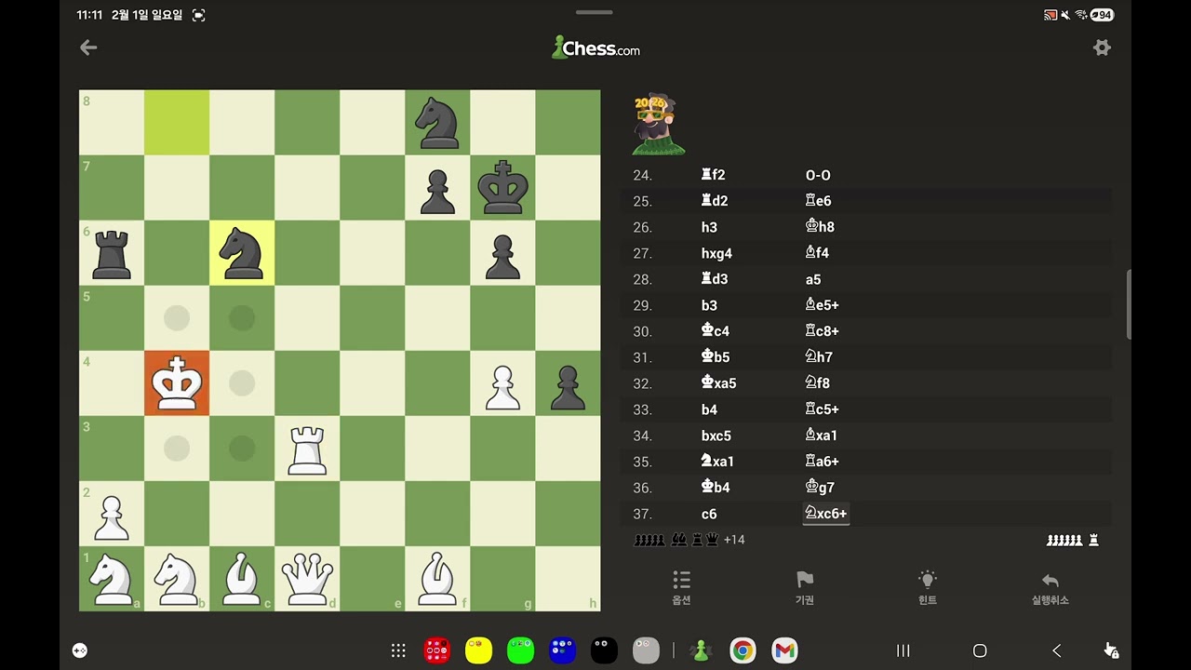Tap the Android back navigation button
This screenshot has height=670, width=1191.
pyautogui.click(x=1056, y=650)
